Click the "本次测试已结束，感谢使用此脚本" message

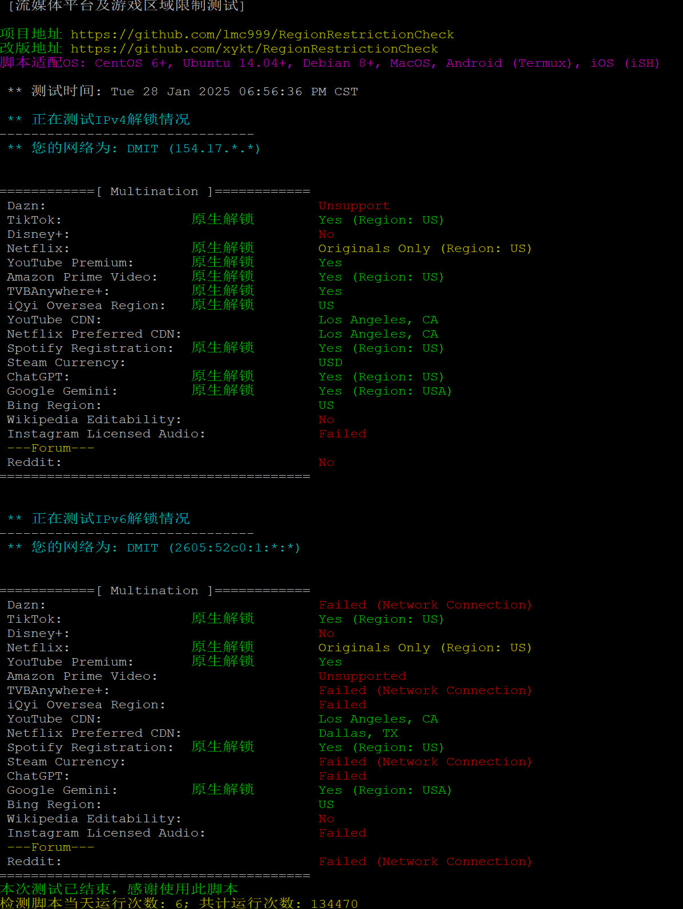click(x=119, y=890)
